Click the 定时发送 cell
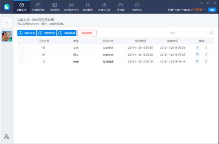219x144 pixels. click(108, 55)
